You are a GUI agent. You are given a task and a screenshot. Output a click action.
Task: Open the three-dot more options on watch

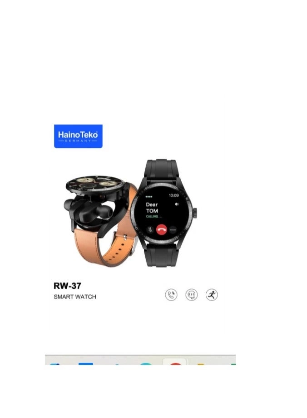(x=173, y=229)
